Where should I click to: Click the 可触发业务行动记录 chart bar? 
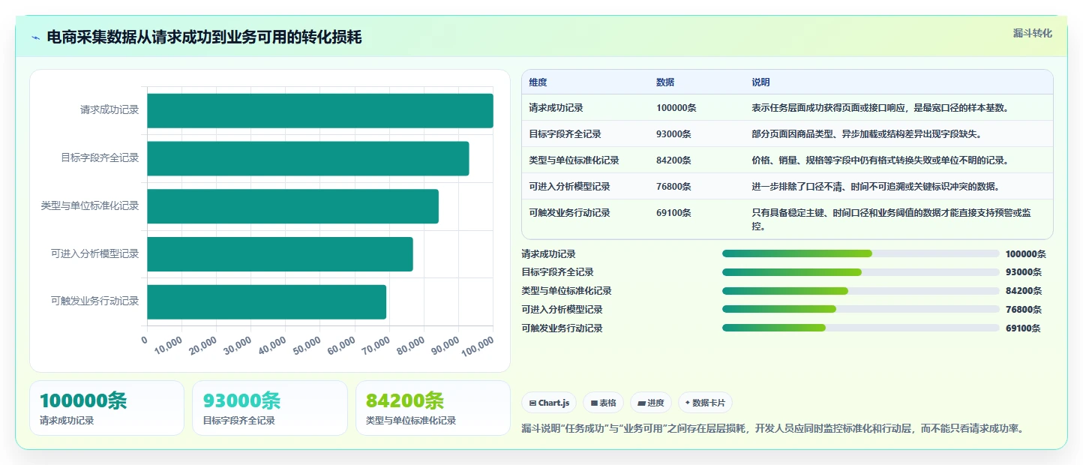(267, 301)
